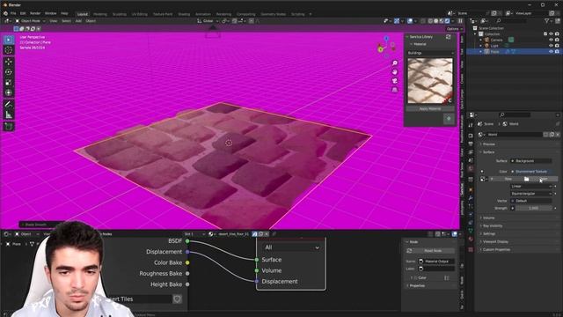563x317 pixels.
Task: Select the Annotate tool
Action: tap(9, 105)
